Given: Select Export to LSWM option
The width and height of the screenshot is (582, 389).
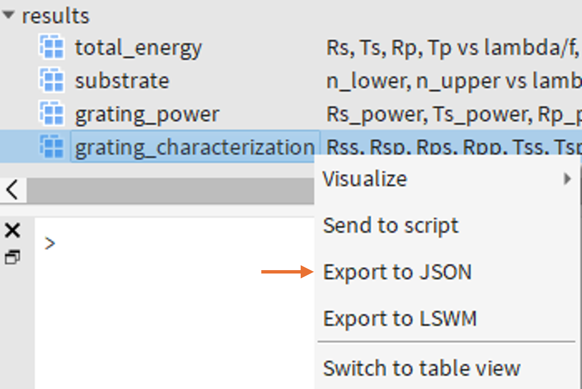Looking at the screenshot, I should 400,318.
